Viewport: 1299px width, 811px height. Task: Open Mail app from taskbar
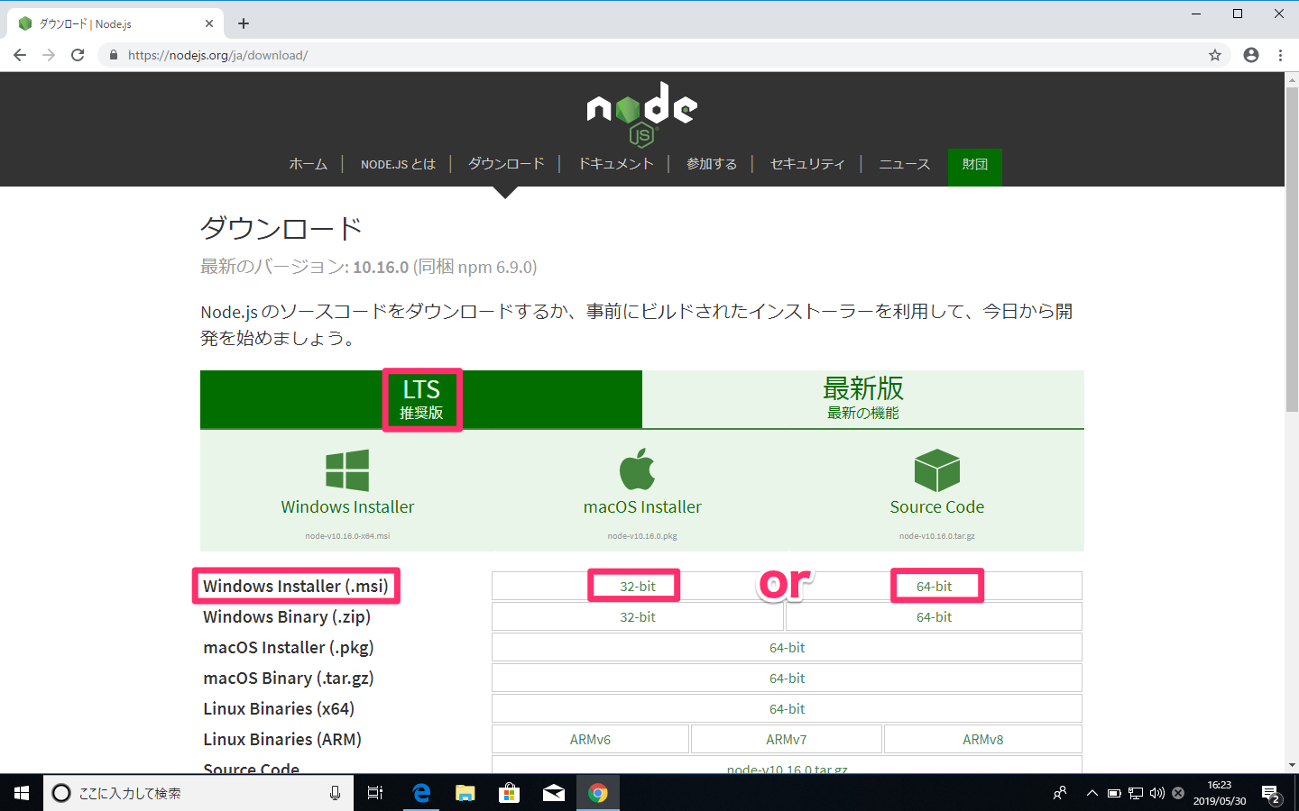tap(553, 793)
